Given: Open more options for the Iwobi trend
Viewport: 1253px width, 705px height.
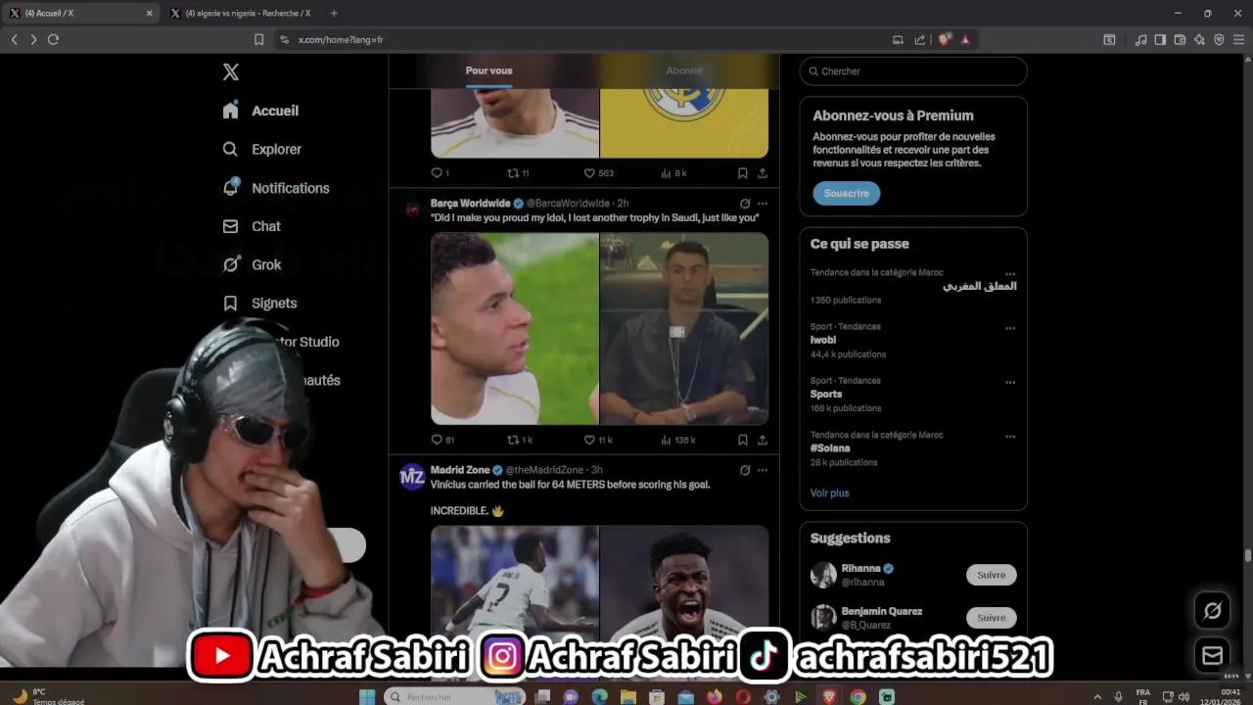Looking at the screenshot, I should (x=1010, y=328).
